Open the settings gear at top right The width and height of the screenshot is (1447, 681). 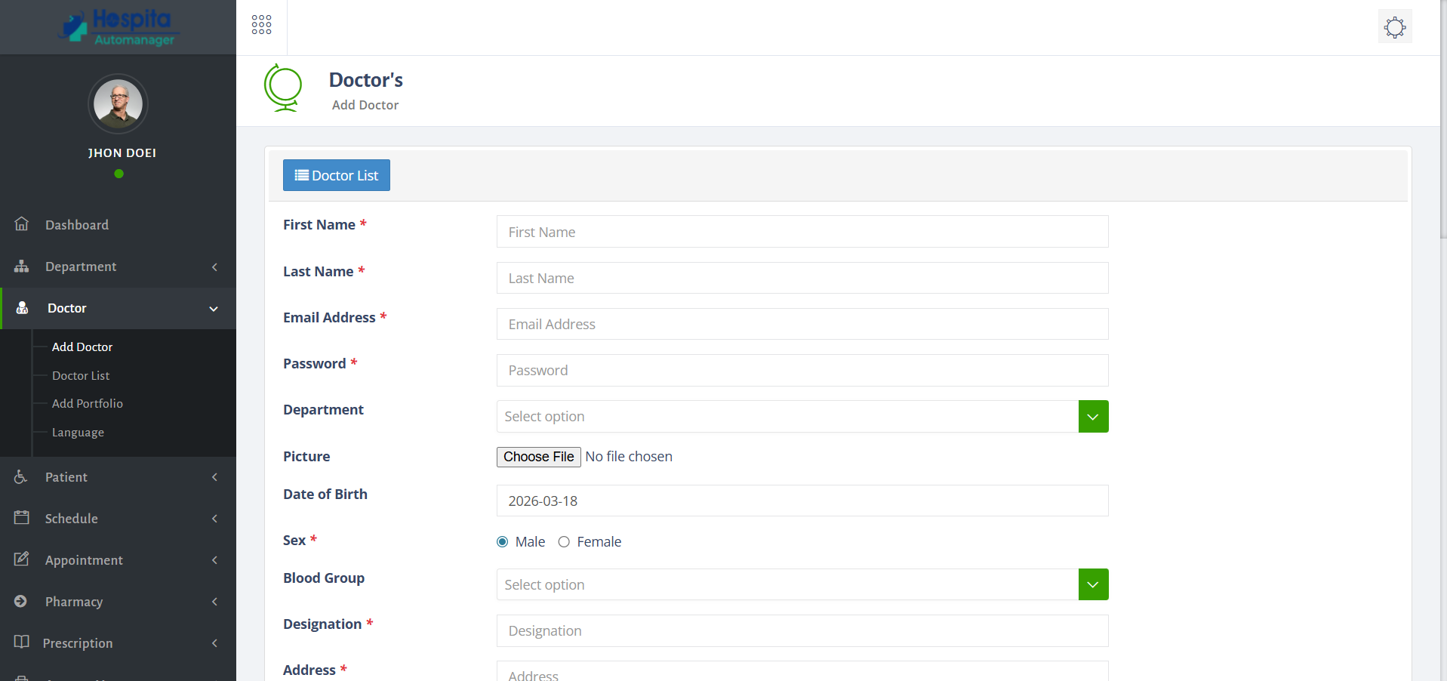[x=1394, y=26]
